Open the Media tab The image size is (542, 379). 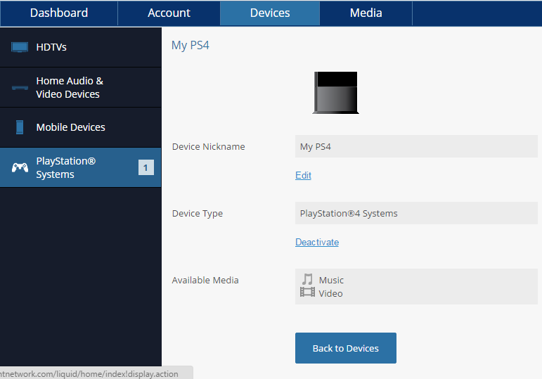(366, 13)
